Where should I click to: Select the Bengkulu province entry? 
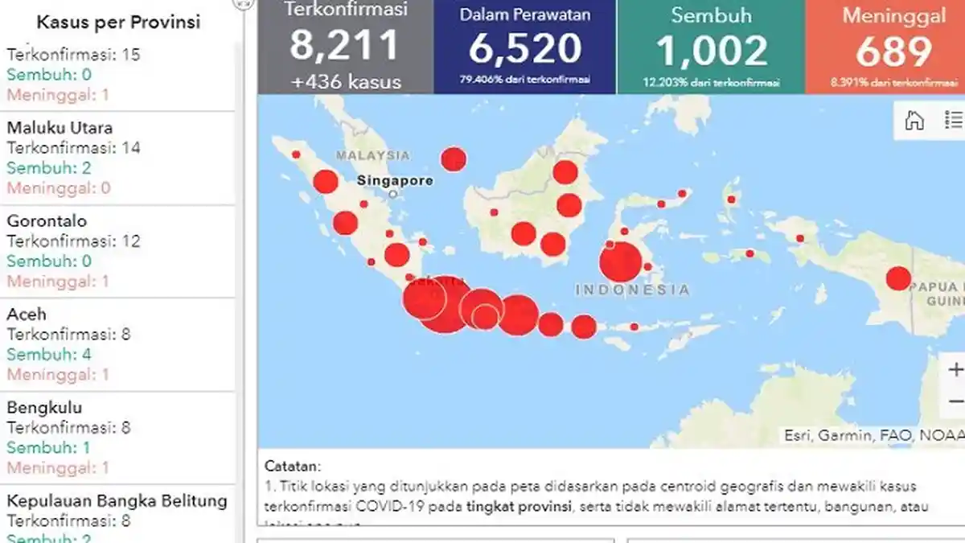(x=117, y=438)
